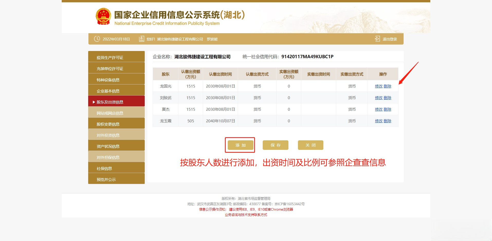This screenshot has height=241, width=492.
Task: Click the username 罗波能
Action: click(212, 39)
